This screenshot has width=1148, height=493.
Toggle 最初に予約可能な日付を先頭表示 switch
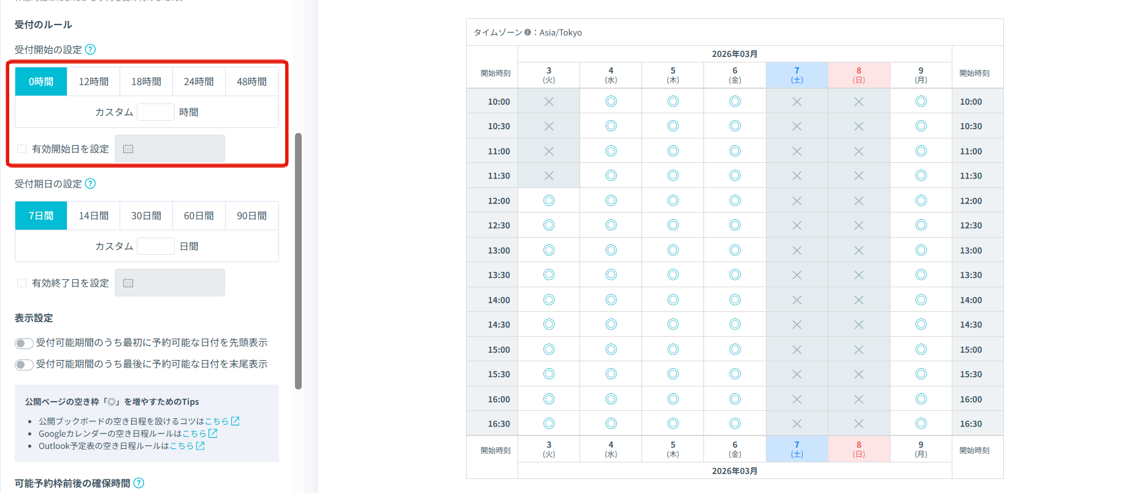click(x=24, y=343)
